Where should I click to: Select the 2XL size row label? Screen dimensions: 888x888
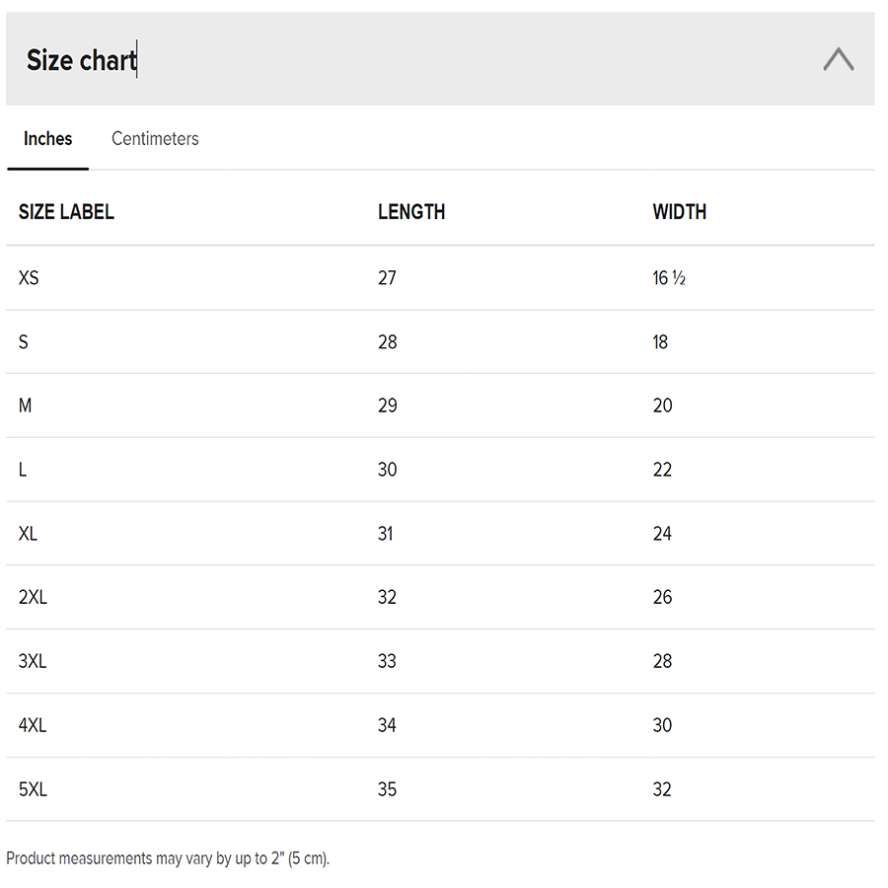coord(33,597)
